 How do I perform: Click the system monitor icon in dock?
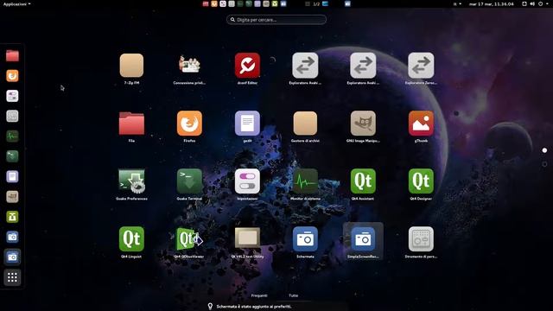coord(12,136)
